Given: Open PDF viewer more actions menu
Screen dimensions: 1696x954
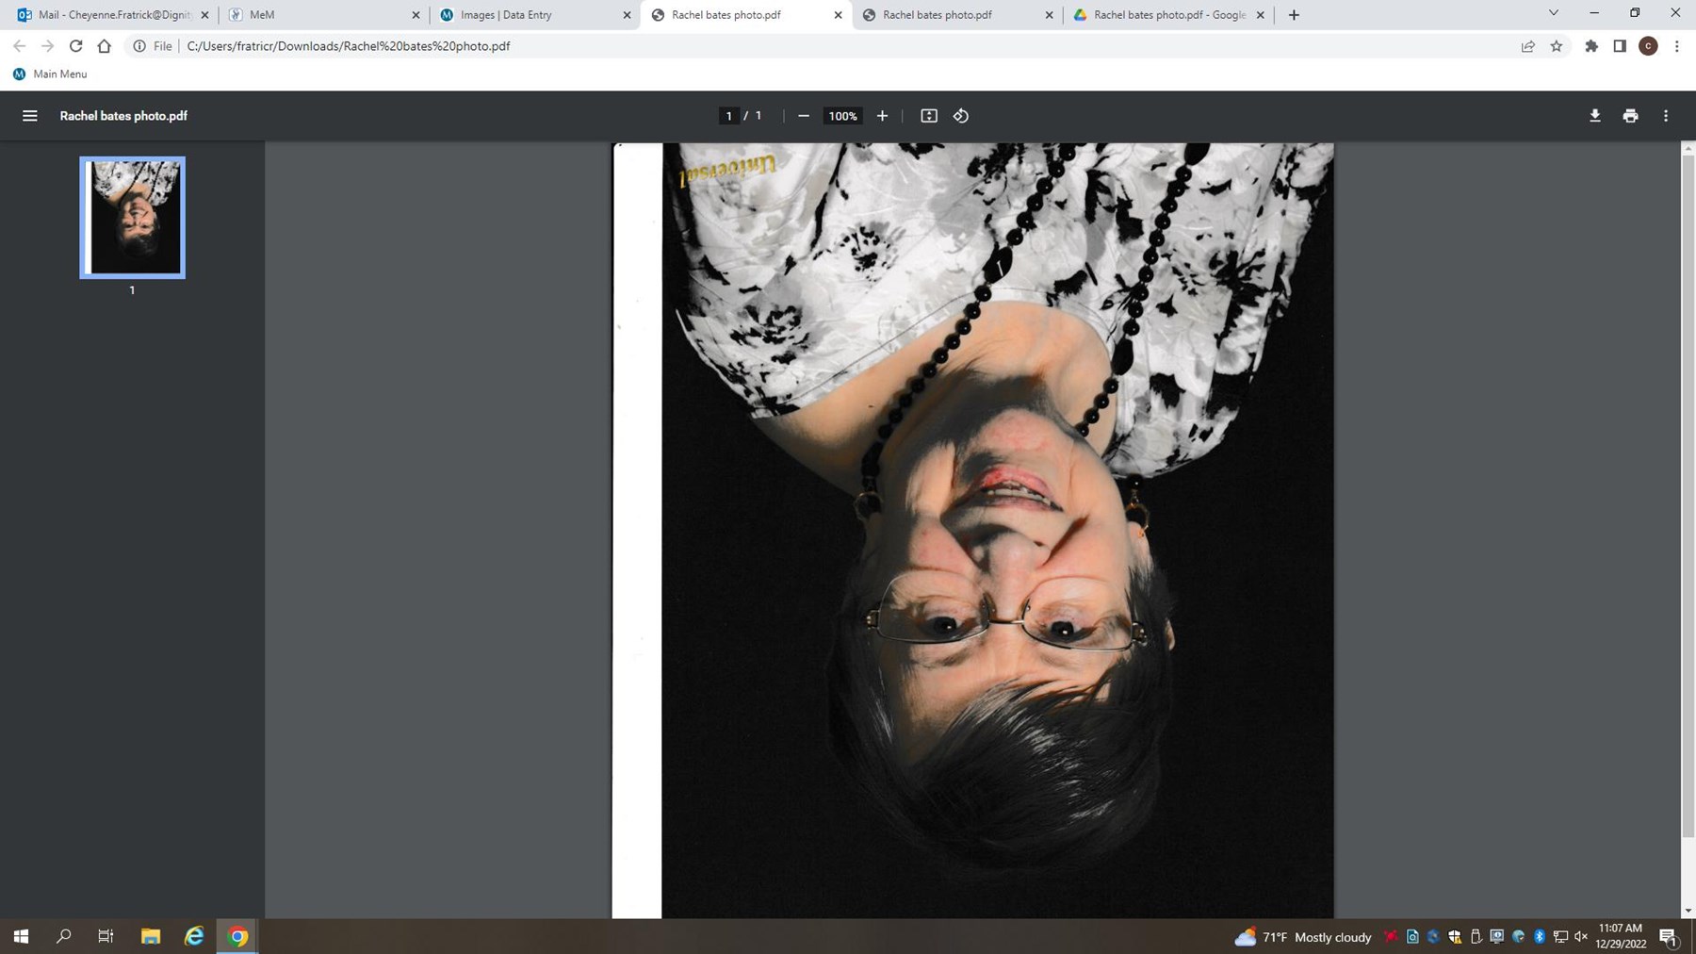Looking at the screenshot, I should click(1665, 116).
